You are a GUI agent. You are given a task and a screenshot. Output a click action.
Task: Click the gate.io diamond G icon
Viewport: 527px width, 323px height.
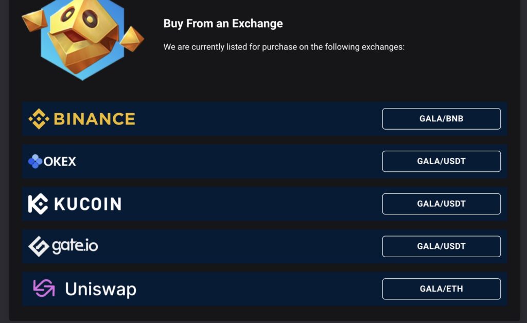point(39,246)
